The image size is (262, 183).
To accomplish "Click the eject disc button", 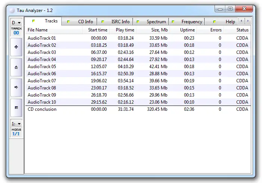I will 16,67.
